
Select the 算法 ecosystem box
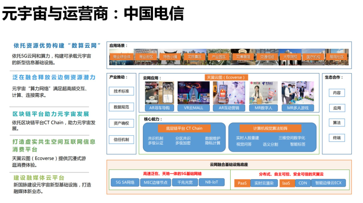pos(337,123)
